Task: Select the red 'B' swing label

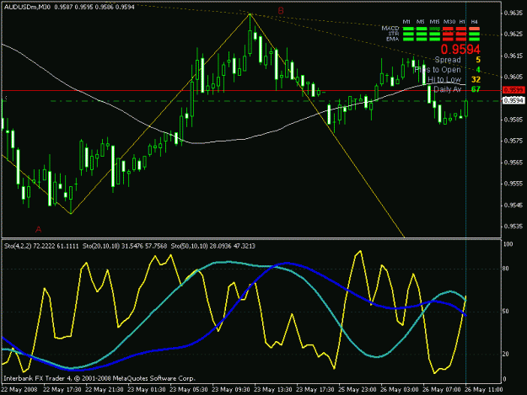Action: click(x=281, y=11)
